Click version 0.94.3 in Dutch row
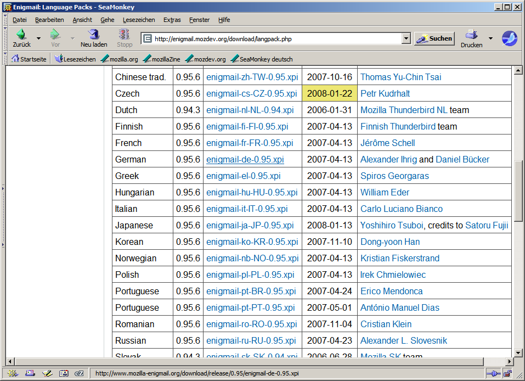 pos(188,110)
